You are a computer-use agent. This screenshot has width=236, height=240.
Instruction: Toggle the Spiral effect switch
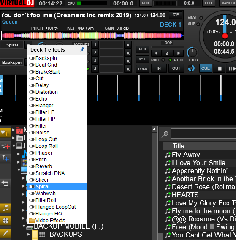[x=32, y=187]
